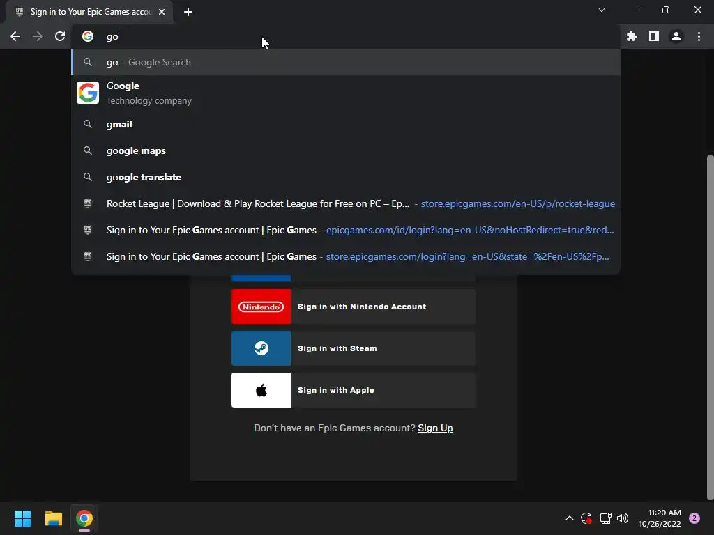Sign in with Steam
This screenshot has height=535, width=714.
(x=354, y=348)
